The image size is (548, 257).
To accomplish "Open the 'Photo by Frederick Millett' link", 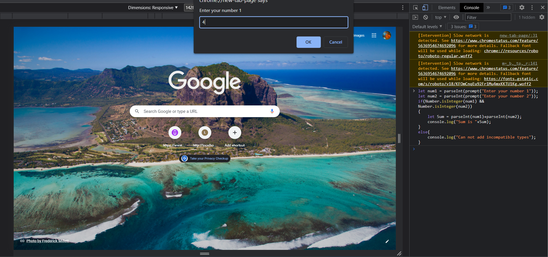I will point(48,241).
